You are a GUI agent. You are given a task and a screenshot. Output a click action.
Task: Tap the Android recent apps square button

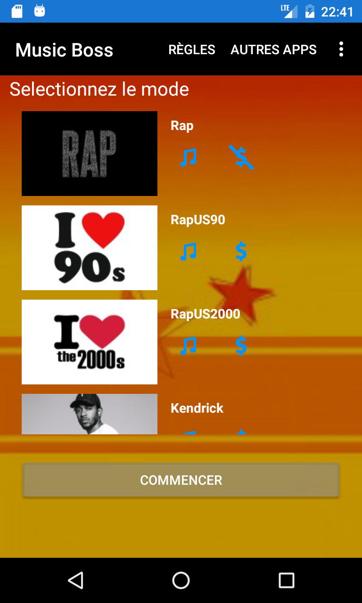pos(286,580)
